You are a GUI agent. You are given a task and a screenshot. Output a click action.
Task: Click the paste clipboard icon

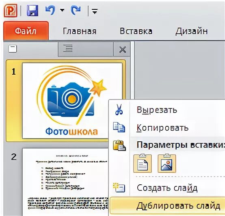tap(119, 145)
